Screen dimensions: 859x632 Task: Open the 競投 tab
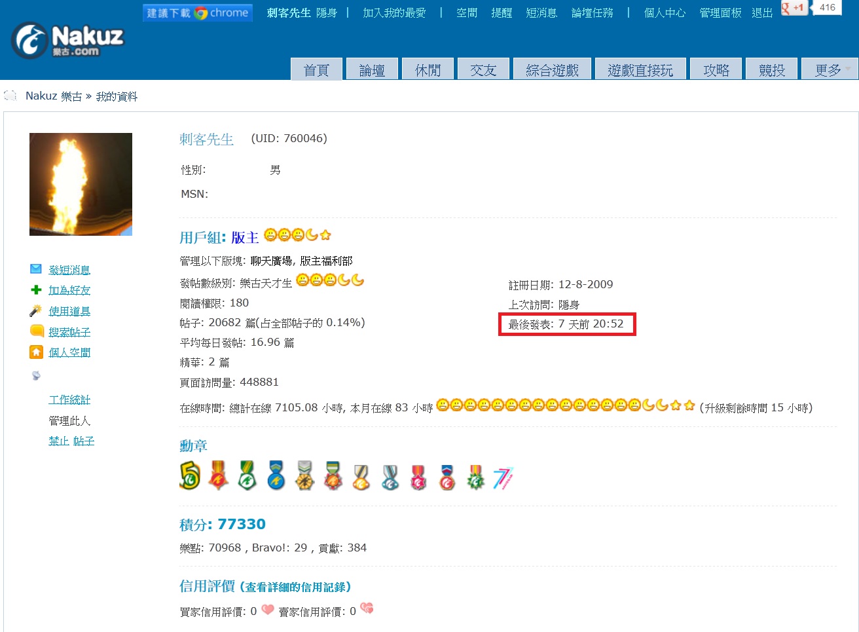click(x=771, y=69)
